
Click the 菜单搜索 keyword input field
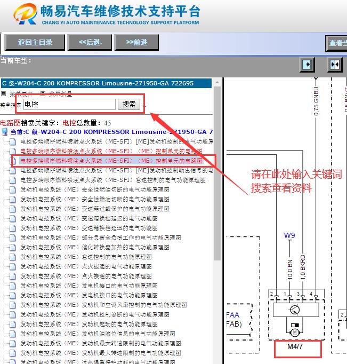pyautogui.click(x=69, y=104)
